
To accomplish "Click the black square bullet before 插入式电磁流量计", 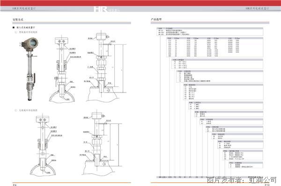I will (x=14, y=28).
